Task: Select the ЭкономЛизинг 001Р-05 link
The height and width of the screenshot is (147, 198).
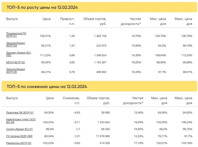Action: [16, 71]
